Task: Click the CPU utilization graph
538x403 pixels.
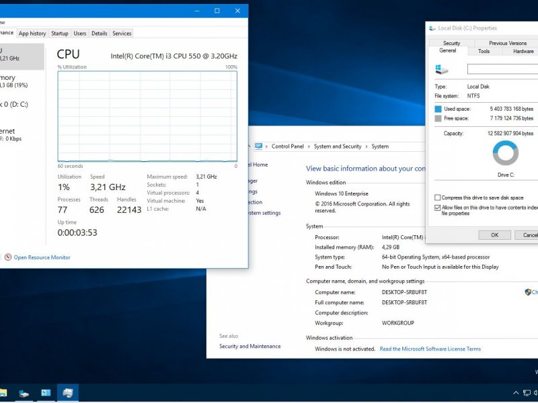Action: pos(147,116)
